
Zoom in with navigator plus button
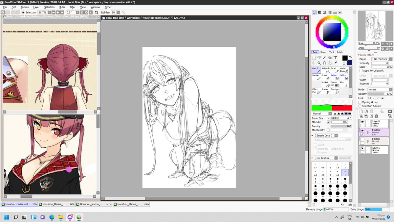pyautogui.click(x=387, y=43)
